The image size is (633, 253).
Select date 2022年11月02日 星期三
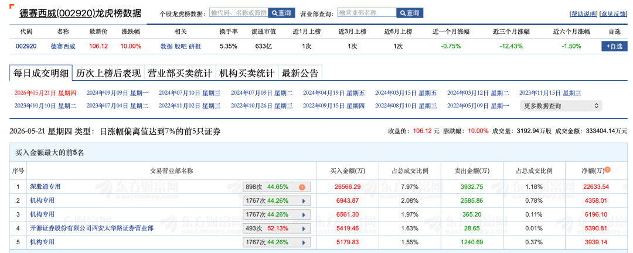point(190,106)
